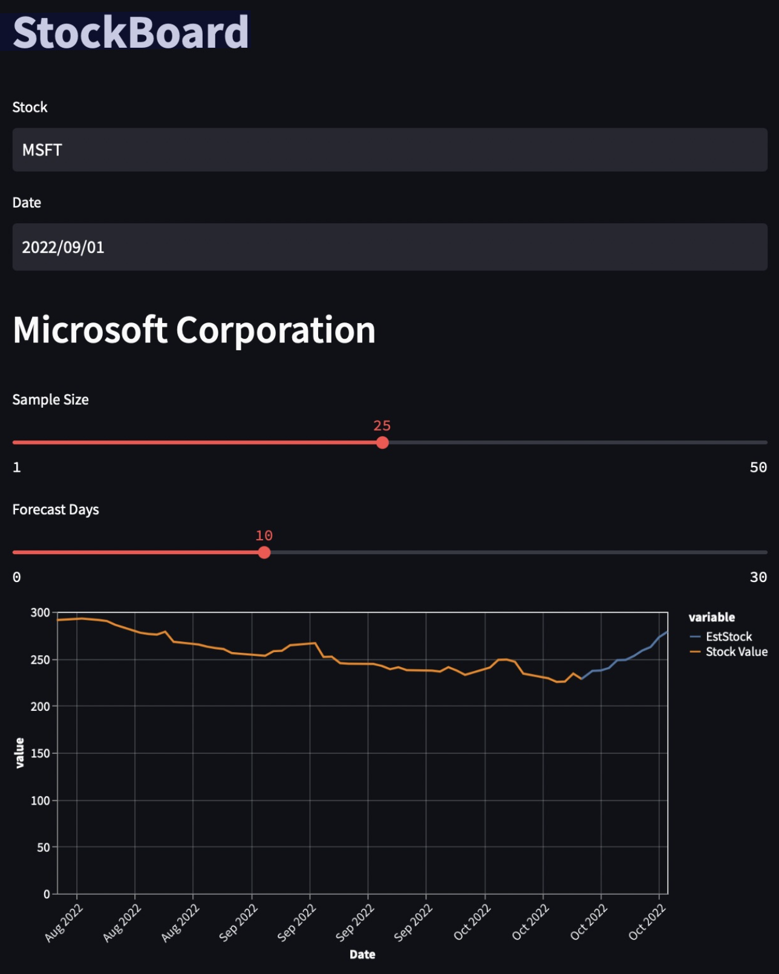This screenshot has height=974, width=779.
Task: Open the date field showing 2022/09/01
Action: point(389,247)
